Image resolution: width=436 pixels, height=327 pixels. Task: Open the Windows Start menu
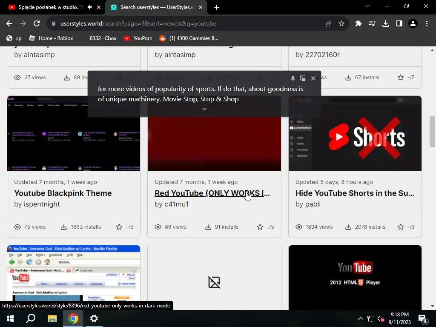coord(10,318)
